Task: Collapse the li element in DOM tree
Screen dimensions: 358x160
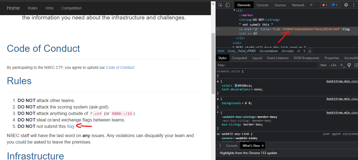Action: point(234,11)
